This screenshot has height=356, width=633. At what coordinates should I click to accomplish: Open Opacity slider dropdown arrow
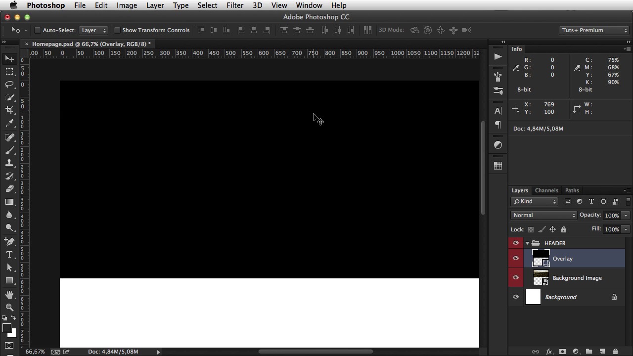click(x=626, y=216)
